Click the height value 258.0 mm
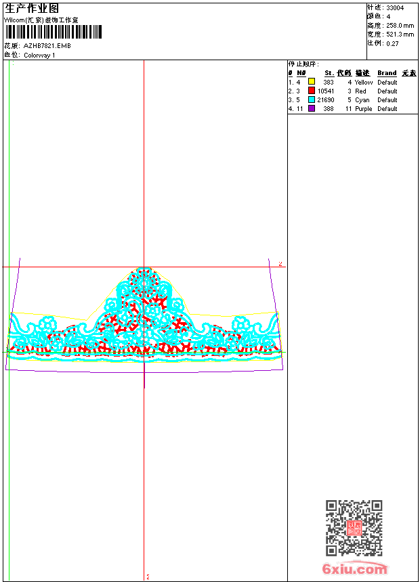 coord(400,25)
